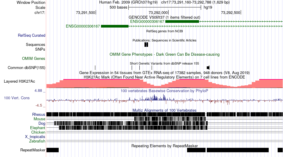Click the Mouse alignment block
The image size is (283, 157).
point(170,119)
